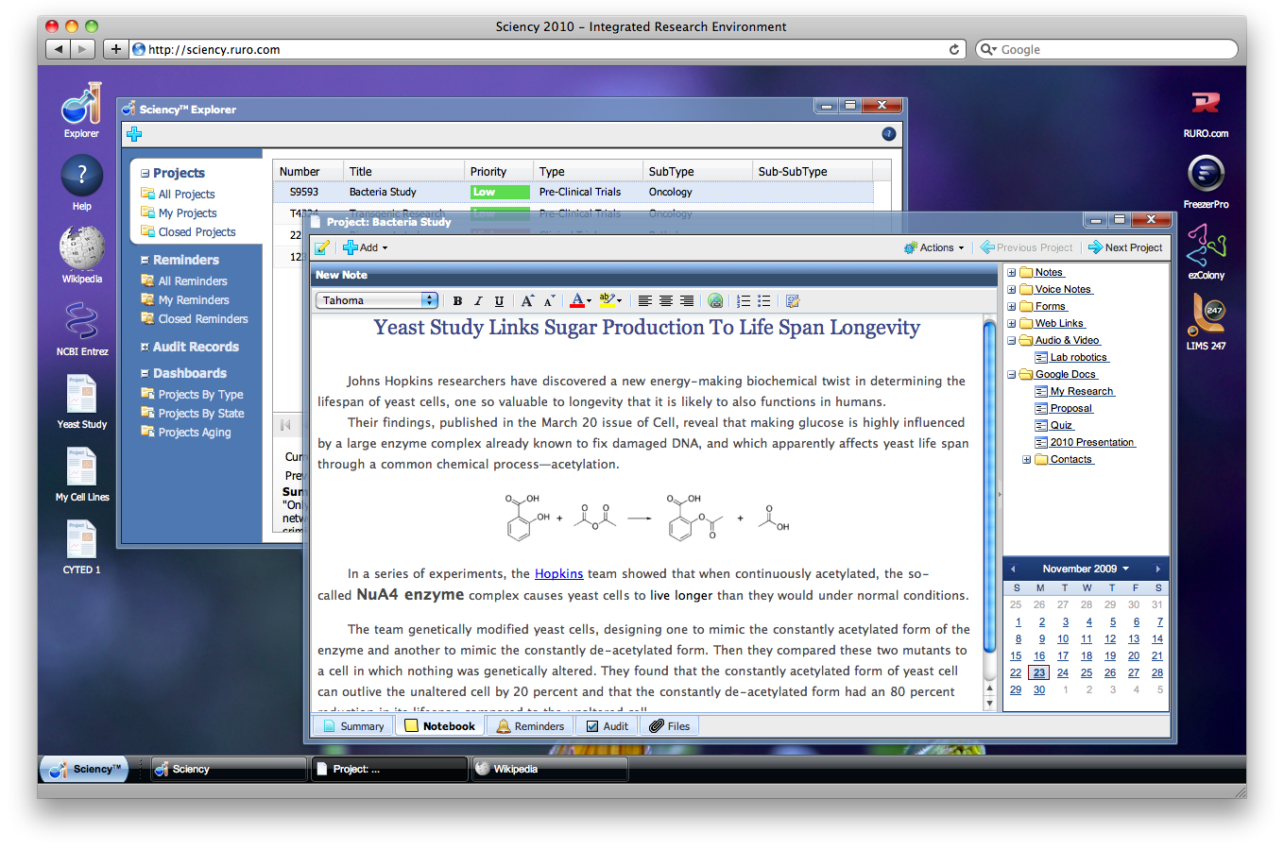Screen dimensions: 1284x850
Task: Click the edit source icon at toolbar end
Action: coord(793,301)
